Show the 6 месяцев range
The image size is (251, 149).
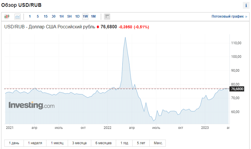tap(104, 143)
